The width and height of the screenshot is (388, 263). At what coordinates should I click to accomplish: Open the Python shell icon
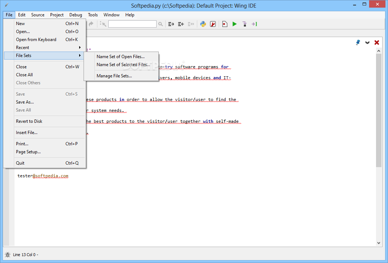coord(203,24)
